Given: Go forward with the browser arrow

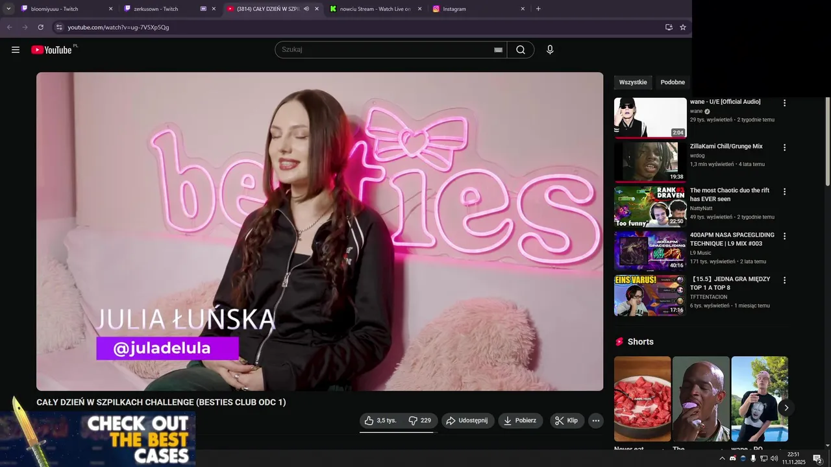Looking at the screenshot, I should [x=25, y=27].
